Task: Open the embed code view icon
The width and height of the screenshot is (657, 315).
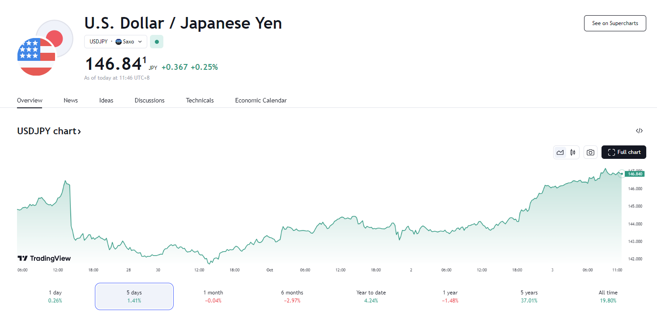Action: (639, 130)
